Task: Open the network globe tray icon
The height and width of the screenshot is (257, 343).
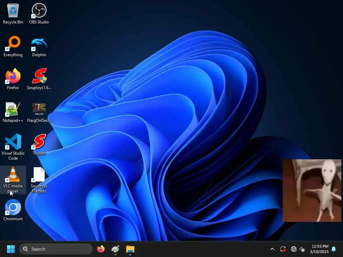Action: [x=293, y=249]
